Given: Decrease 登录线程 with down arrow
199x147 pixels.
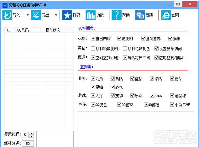Looking at the screenshot, I should pyautogui.click(x=31, y=136).
